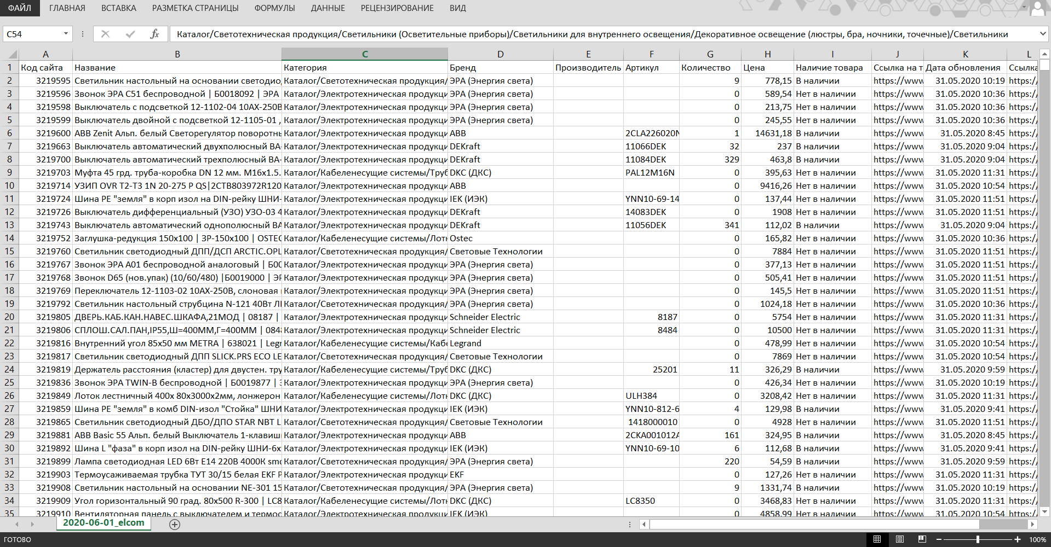Image resolution: width=1051 pixels, height=547 pixels.
Task: Select column A header
Action: [x=45, y=54]
